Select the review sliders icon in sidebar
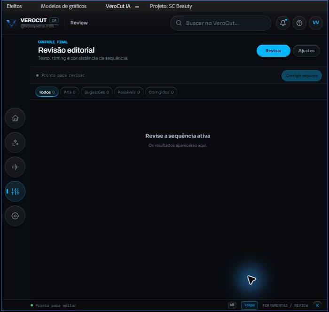The image size is (329, 312). pos(15,191)
